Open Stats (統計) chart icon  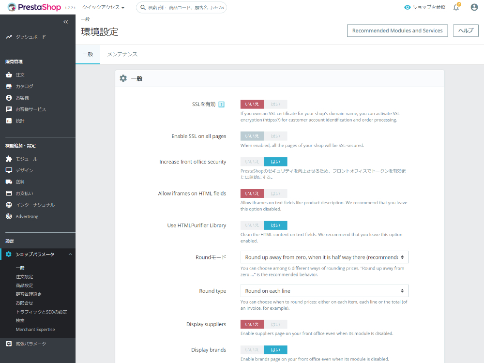click(x=9, y=121)
